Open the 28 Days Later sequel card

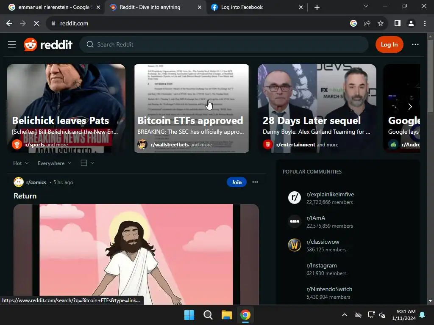coord(317,108)
